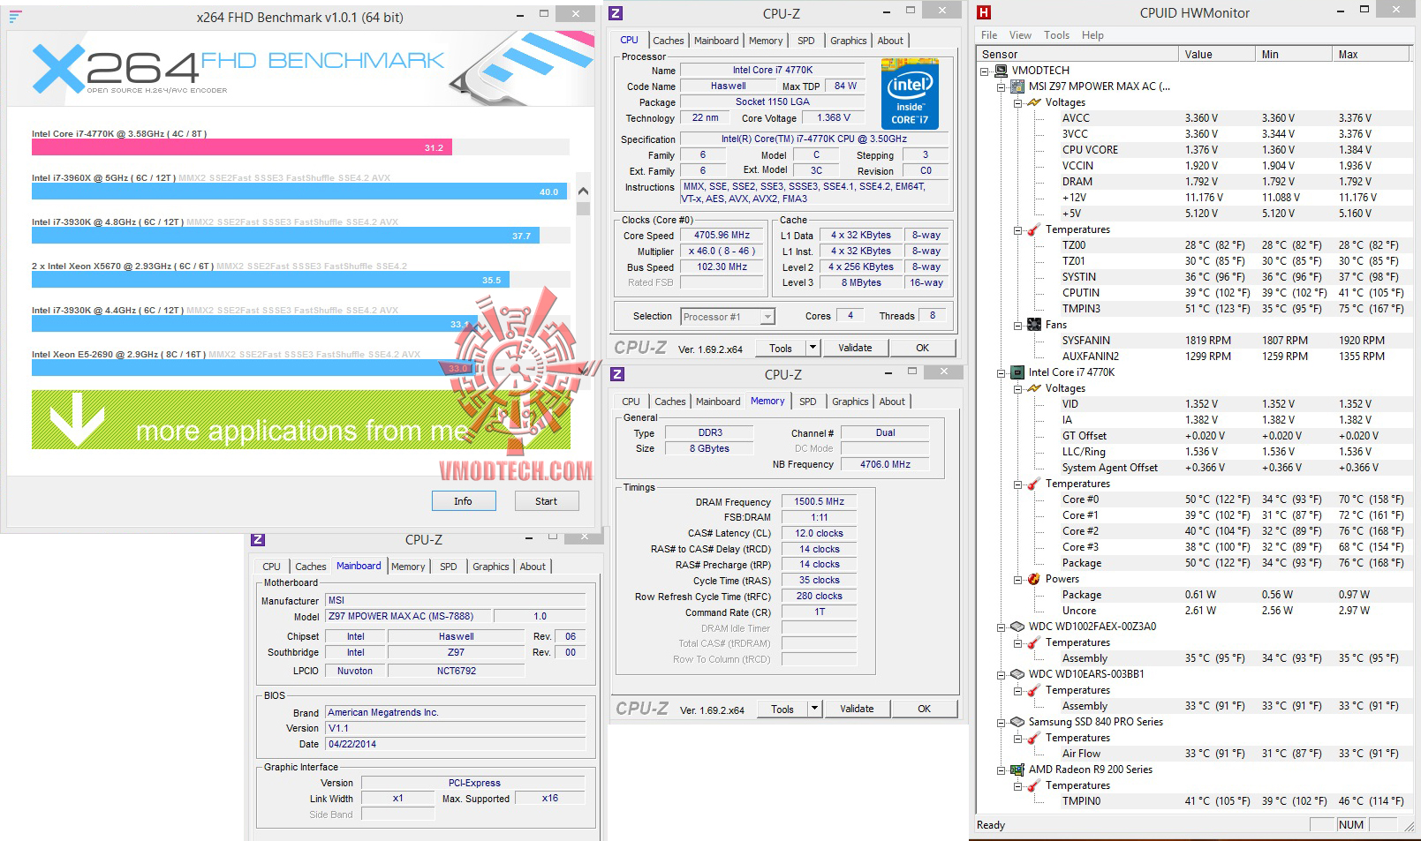This screenshot has height=841, width=1421.
Task: Collapse the Powers section in HWMonitor
Action: [x=1017, y=580]
